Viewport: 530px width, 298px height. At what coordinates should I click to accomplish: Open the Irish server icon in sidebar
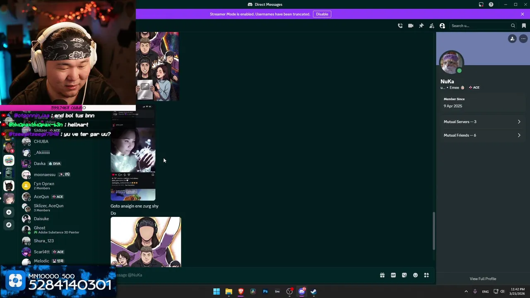tap(9, 160)
